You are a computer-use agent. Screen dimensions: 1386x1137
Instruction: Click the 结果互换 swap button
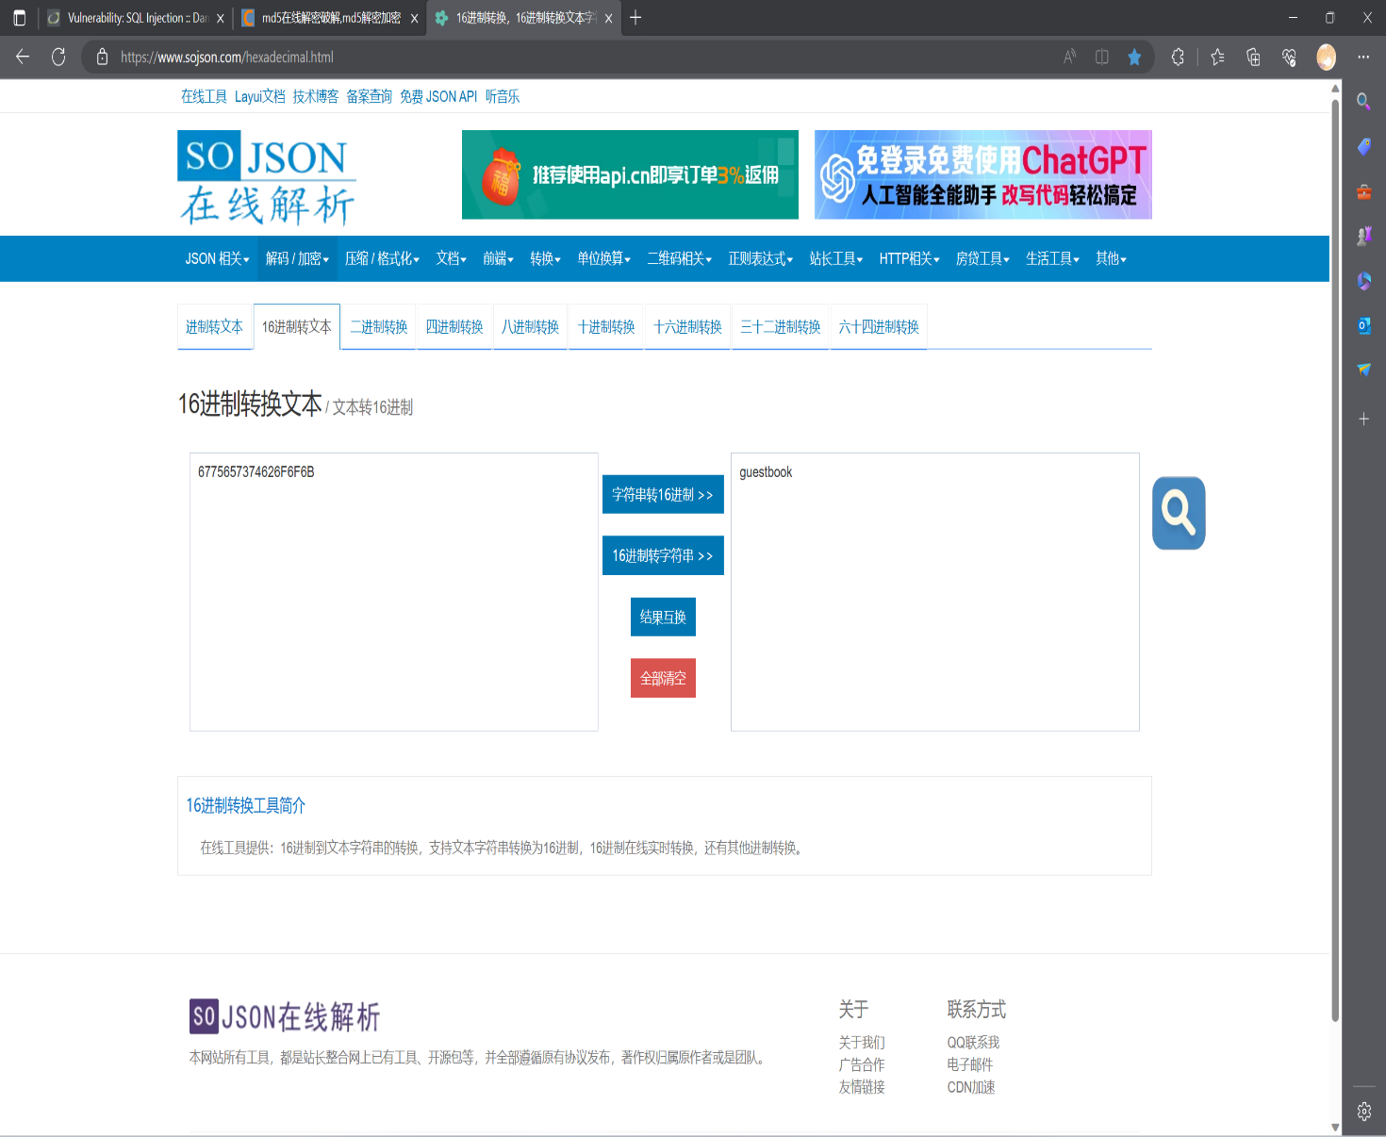663,617
